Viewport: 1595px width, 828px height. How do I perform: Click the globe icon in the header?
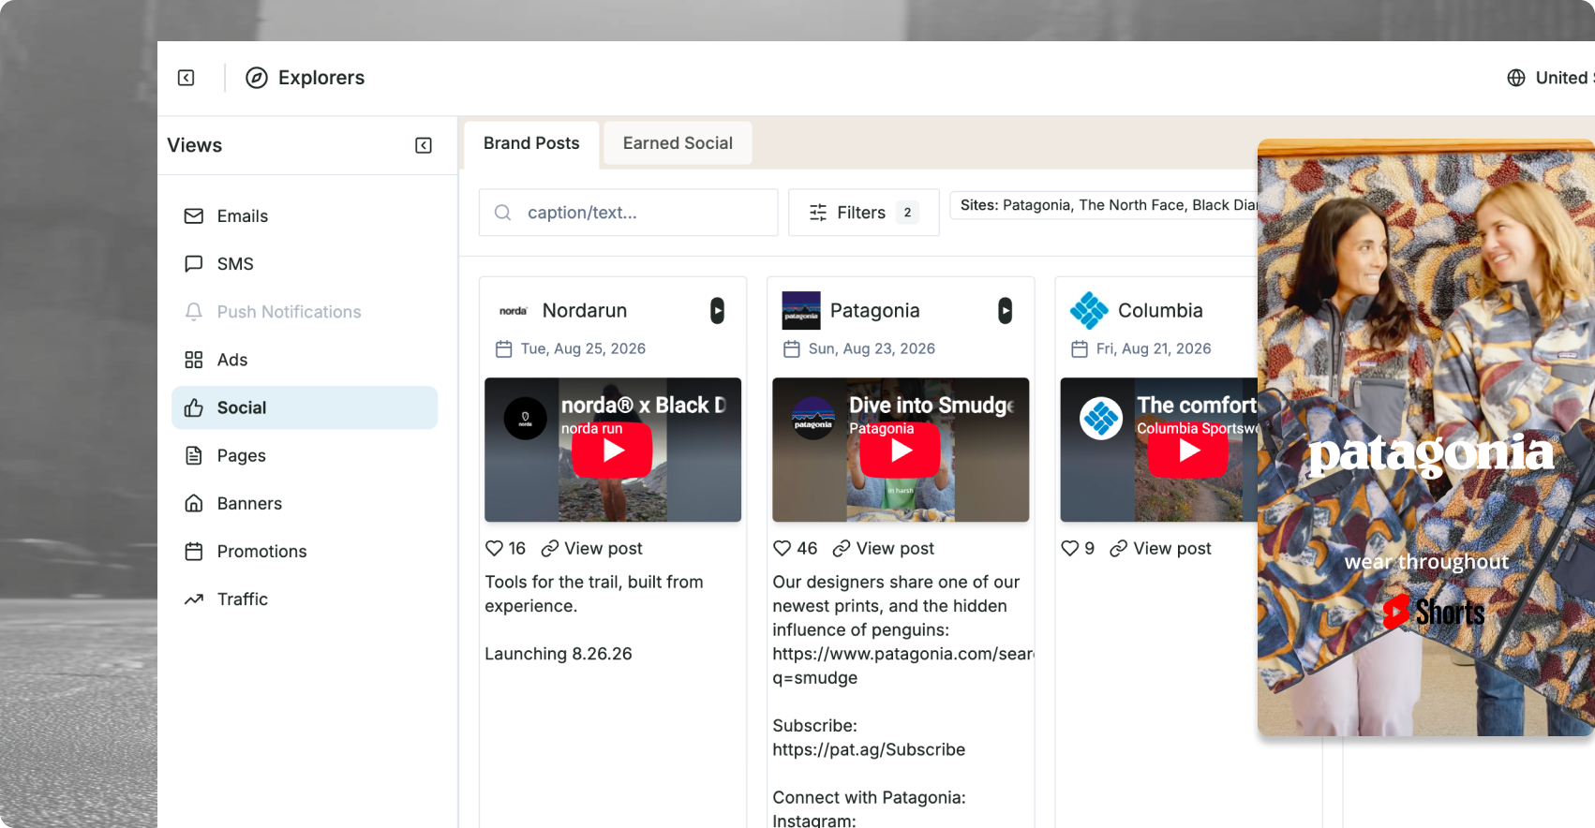[x=1516, y=78]
